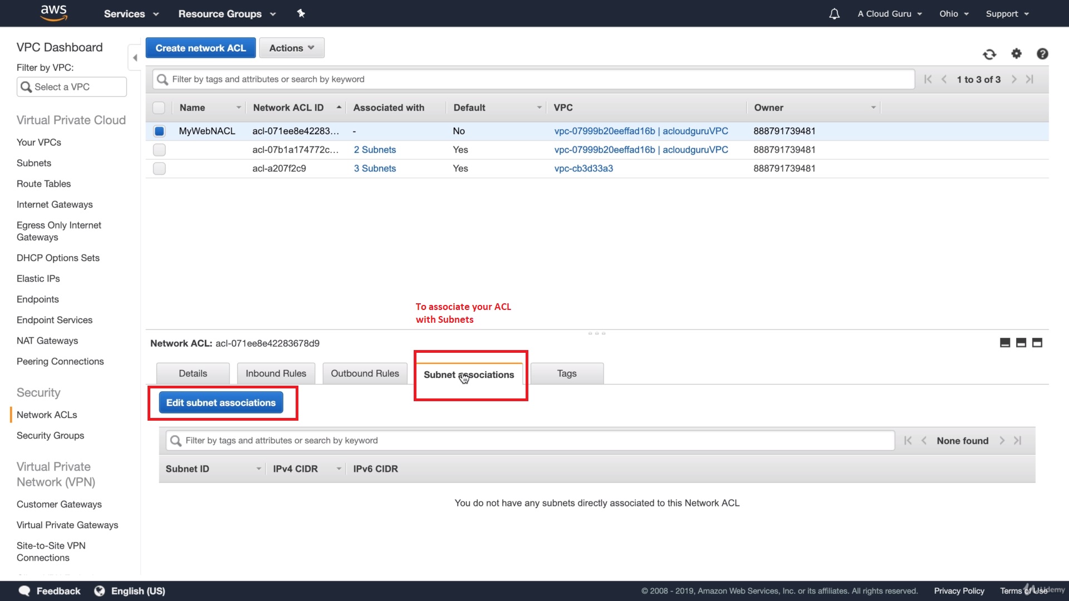
Task: Collapse the VPC sidebar with arrow
Action: (135, 58)
